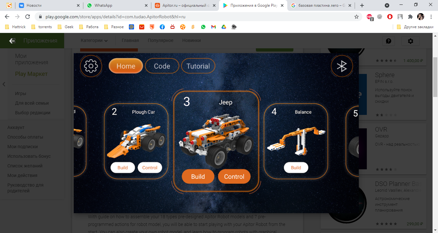
Task: Open Google Play help question mark icon
Action: [389, 41]
